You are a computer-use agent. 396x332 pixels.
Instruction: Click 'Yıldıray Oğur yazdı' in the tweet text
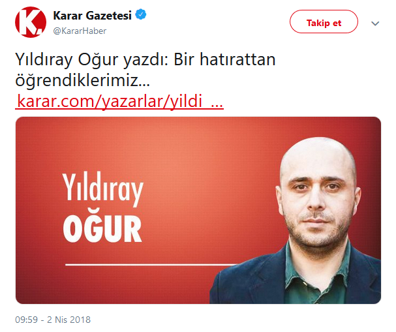point(92,59)
